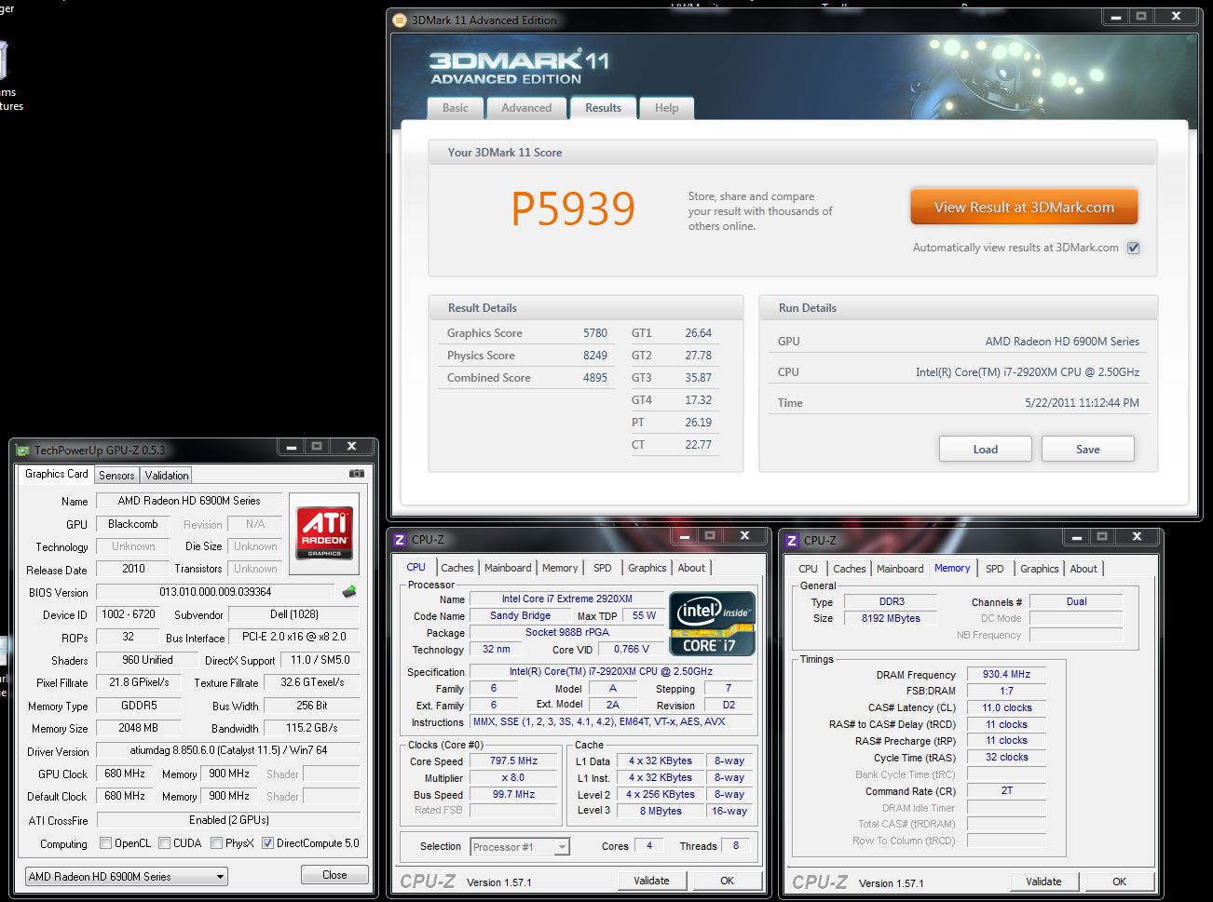The image size is (1213, 902).
Task: Click the BIOS Version field in GPU-Z
Action: click(215, 592)
